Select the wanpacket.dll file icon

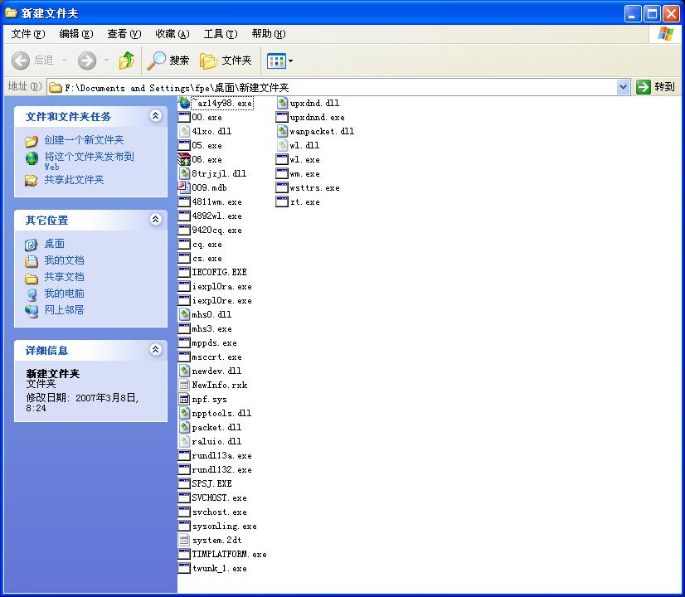(x=282, y=131)
